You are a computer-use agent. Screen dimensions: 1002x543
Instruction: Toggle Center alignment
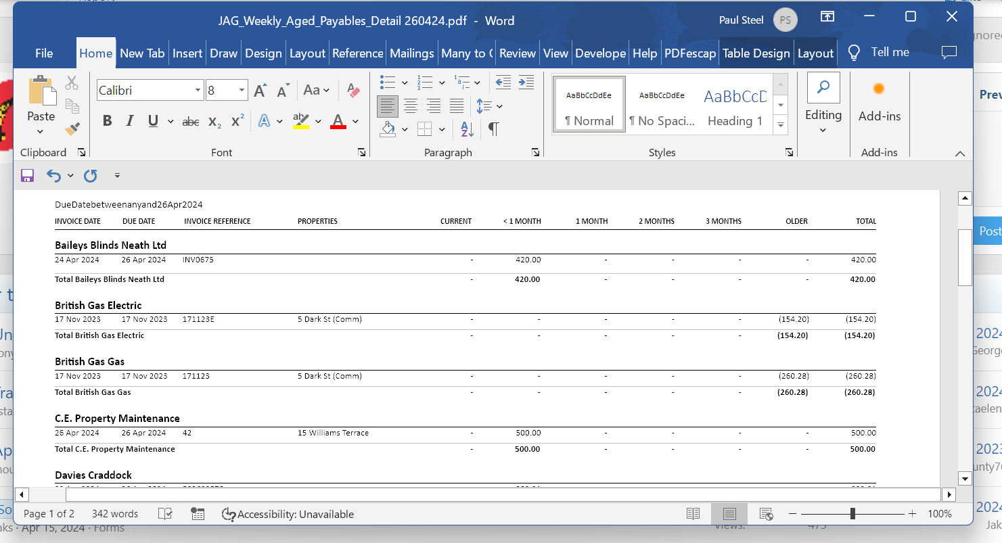click(x=411, y=105)
